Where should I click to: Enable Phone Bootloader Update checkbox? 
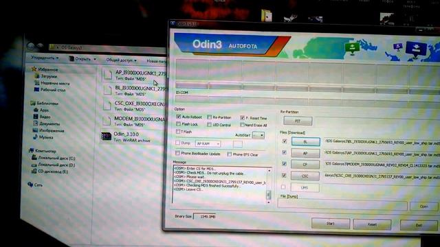(x=177, y=153)
